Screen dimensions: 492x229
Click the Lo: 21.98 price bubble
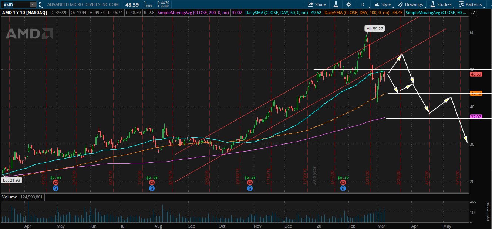pyautogui.click(x=11, y=180)
